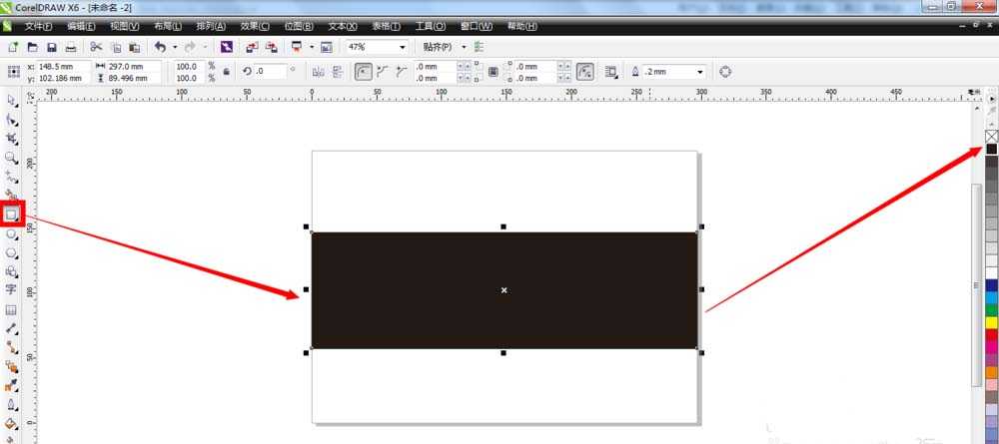Select the Pick tool arrow

(x=12, y=100)
